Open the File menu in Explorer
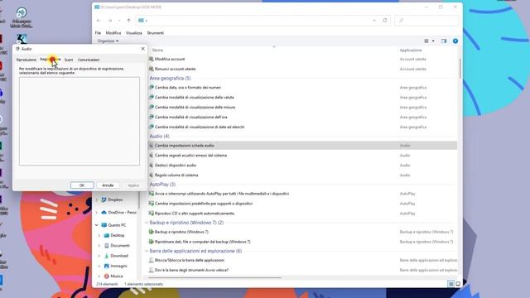The image size is (530, 298). (x=98, y=33)
